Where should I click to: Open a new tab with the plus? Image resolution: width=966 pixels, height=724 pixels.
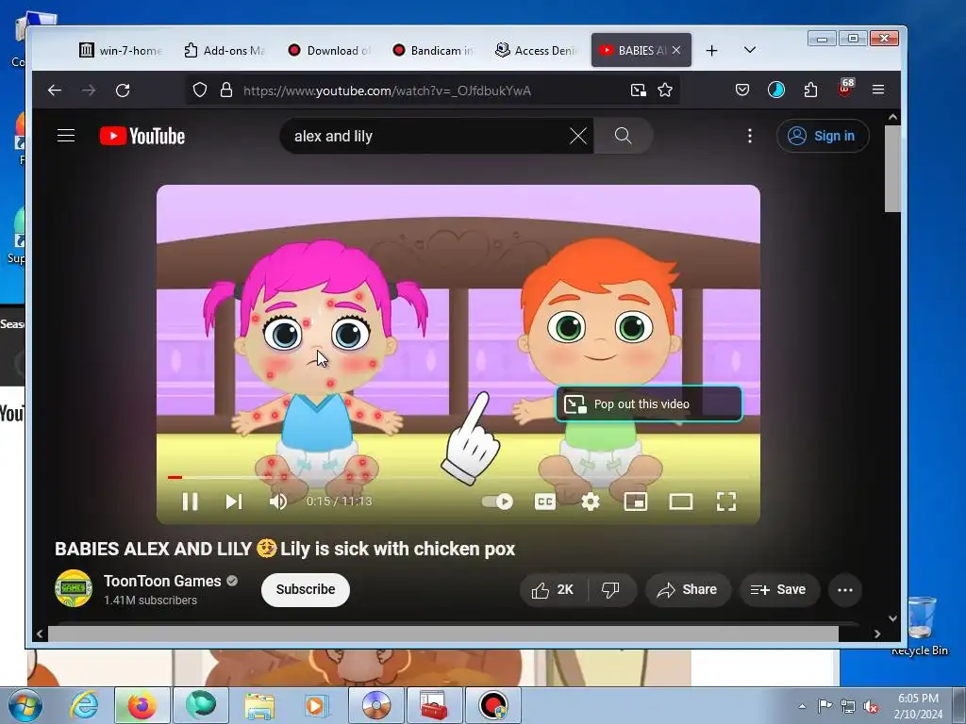(711, 51)
